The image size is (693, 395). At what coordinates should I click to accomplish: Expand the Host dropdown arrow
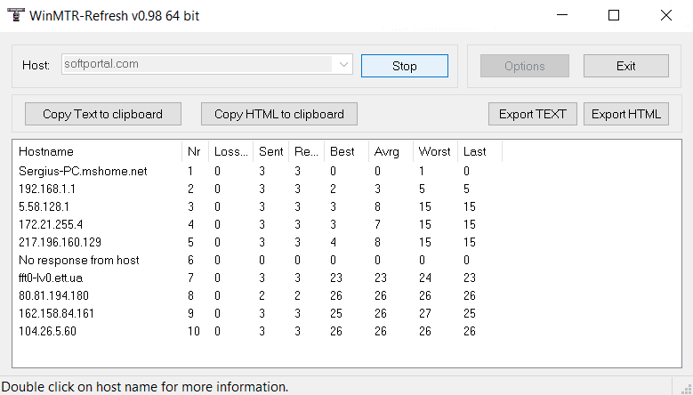pos(343,65)
